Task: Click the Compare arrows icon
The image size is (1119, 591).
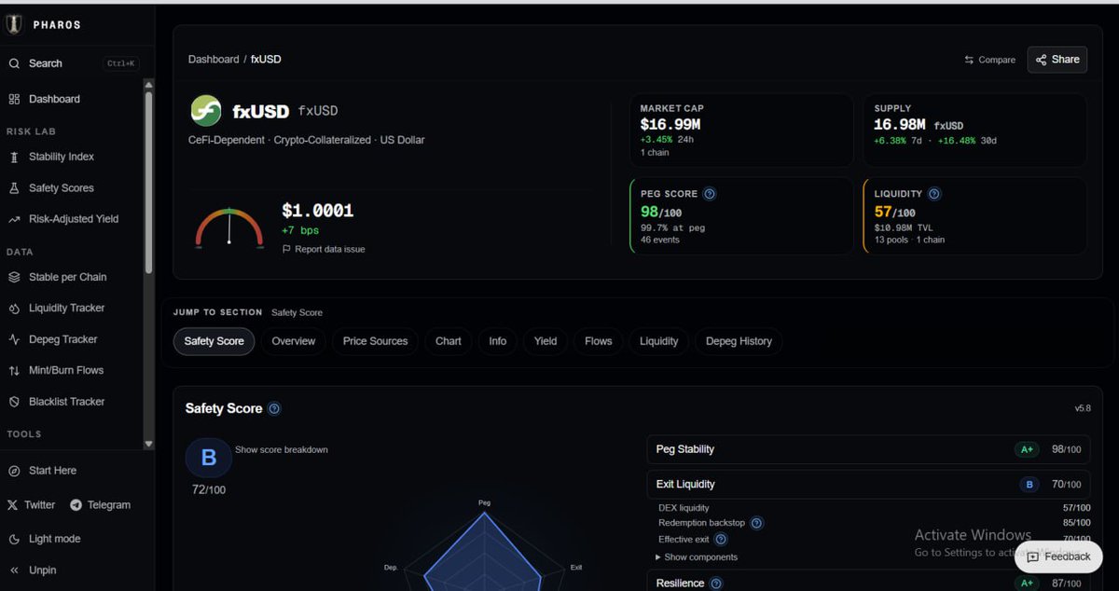Action: (x=969, y=60)
